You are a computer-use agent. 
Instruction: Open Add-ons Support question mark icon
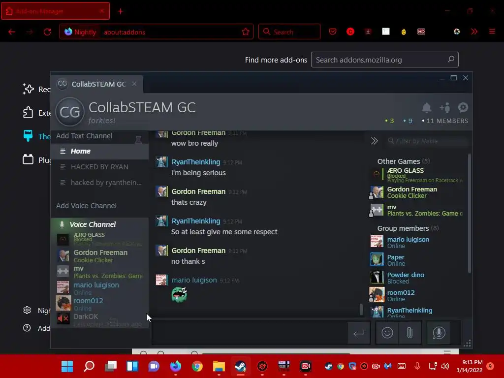(x=27, y=328)
